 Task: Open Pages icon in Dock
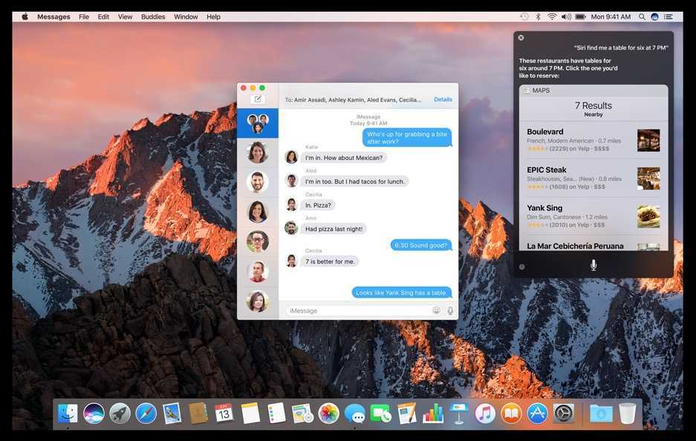(407, 414)
